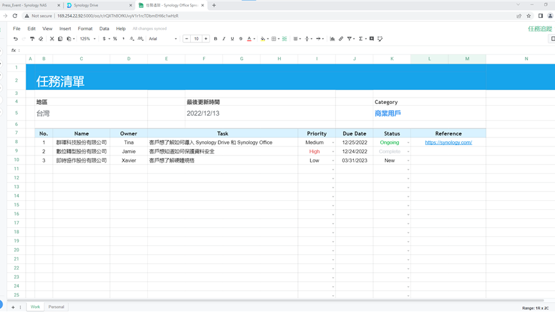Click the currency dollar icon
Screen dimensions: 555x312
coord(104,39)
